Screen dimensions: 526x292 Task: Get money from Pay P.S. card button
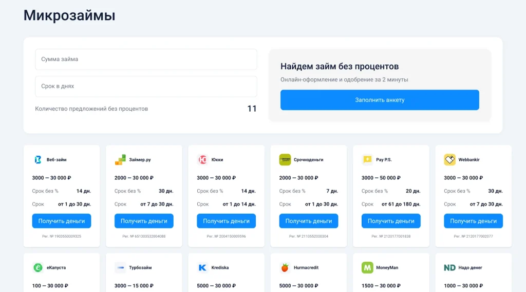[x=391, y=221]
